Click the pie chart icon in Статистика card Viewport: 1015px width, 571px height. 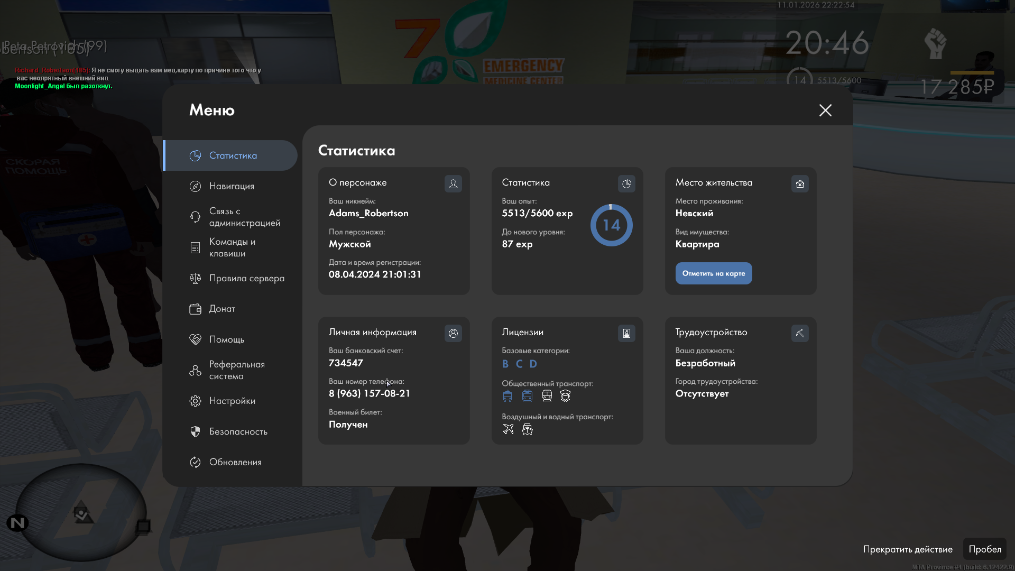(626, 184)
